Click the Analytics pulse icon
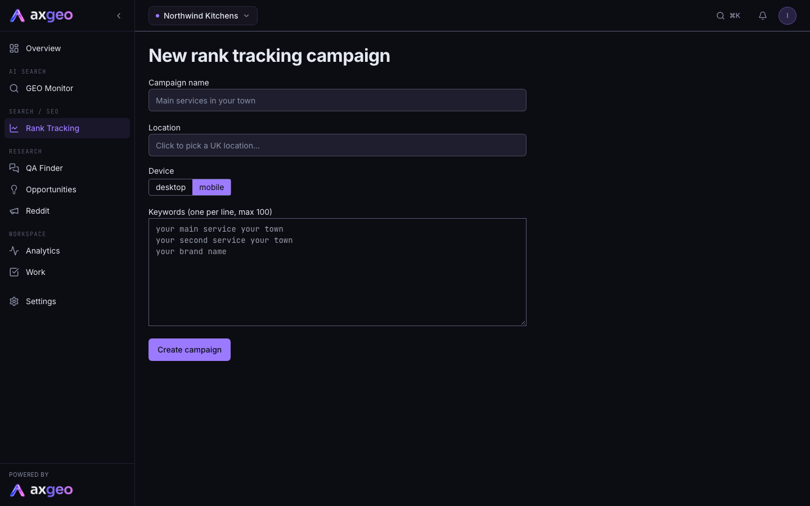This screenshot has height=506, width=810. coord(14,251)
